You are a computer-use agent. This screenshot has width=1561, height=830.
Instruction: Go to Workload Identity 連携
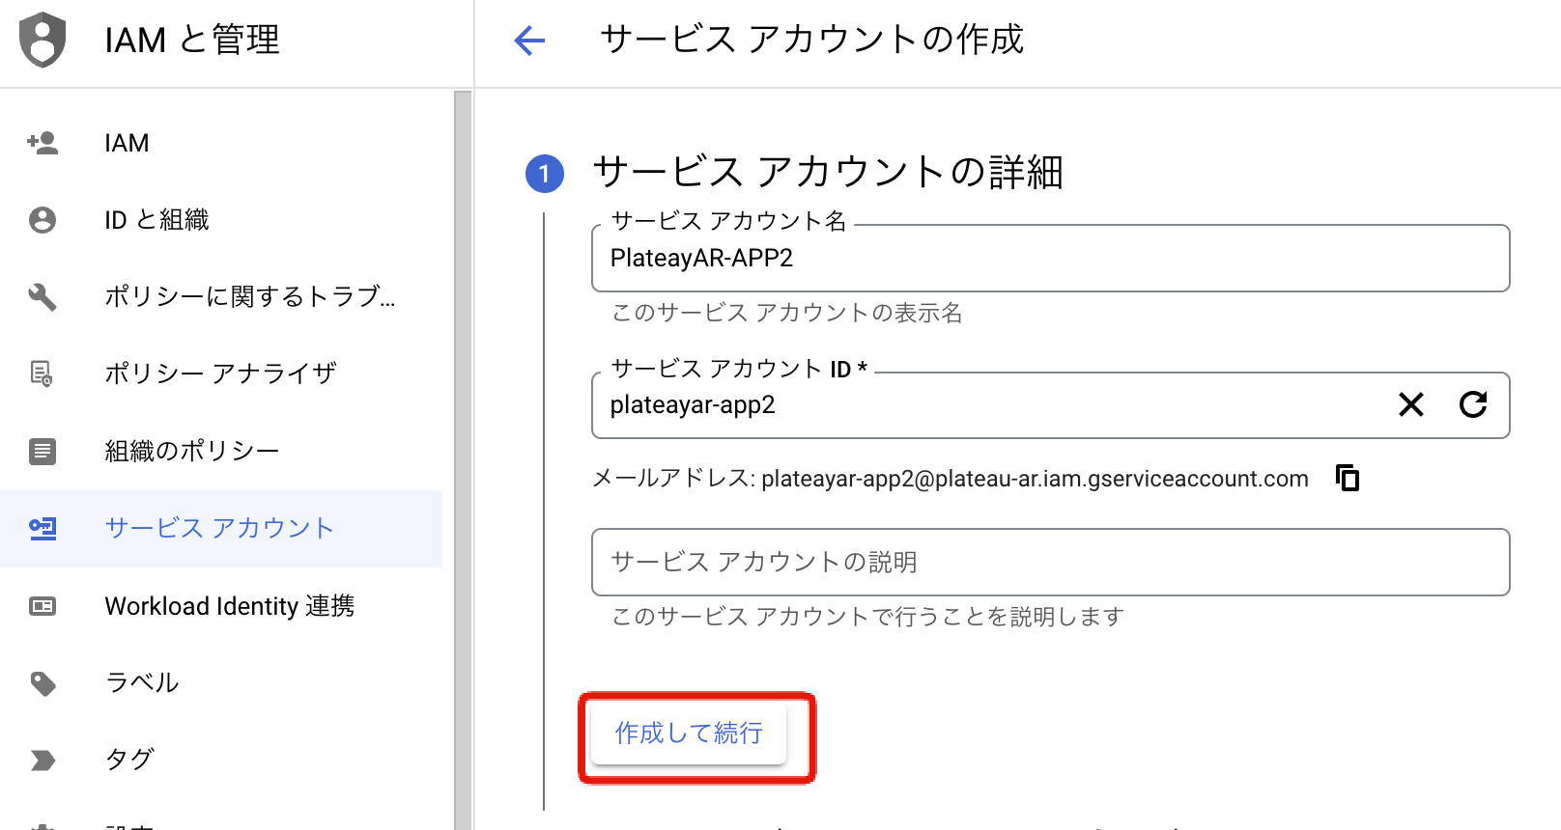(x=229, y=606)
